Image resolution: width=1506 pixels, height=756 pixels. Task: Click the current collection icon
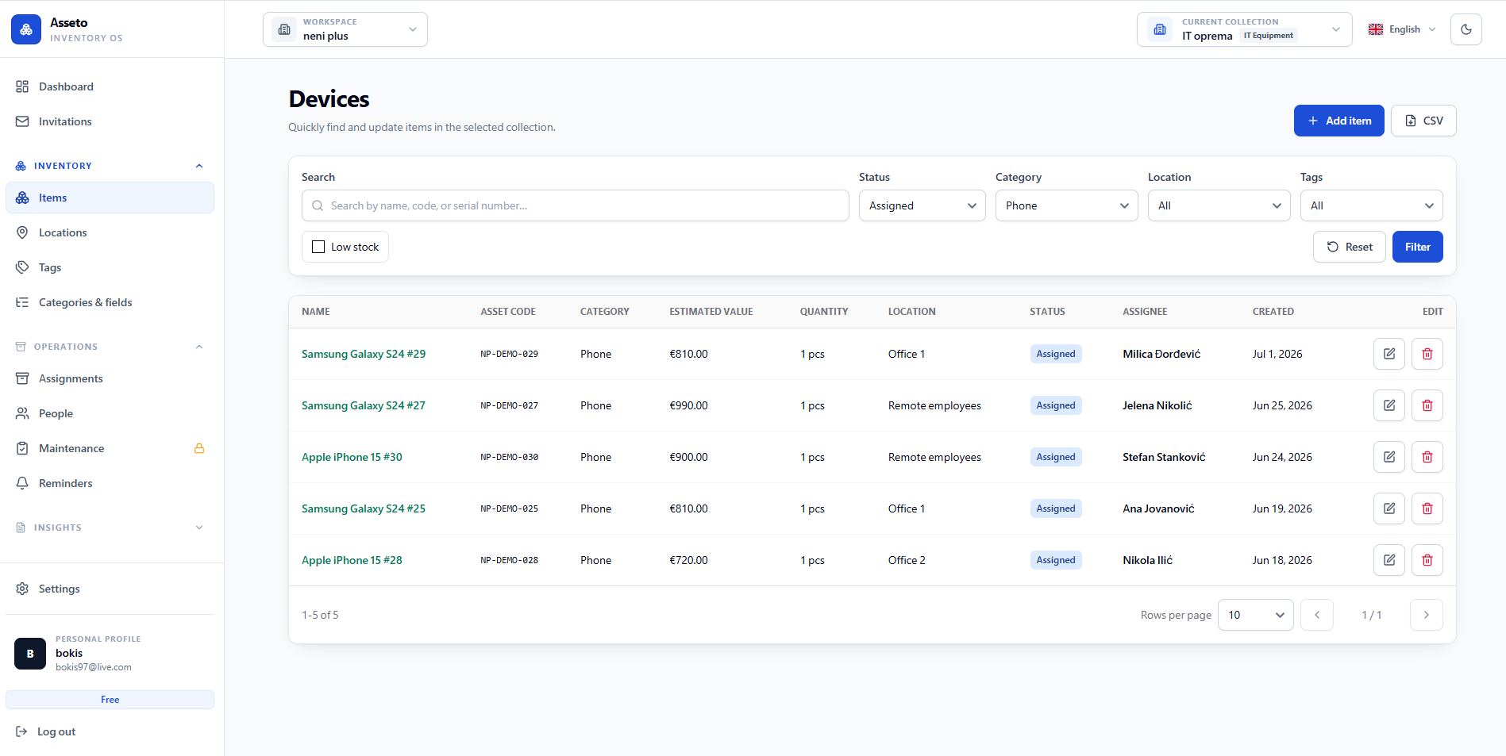[1159, 29]
